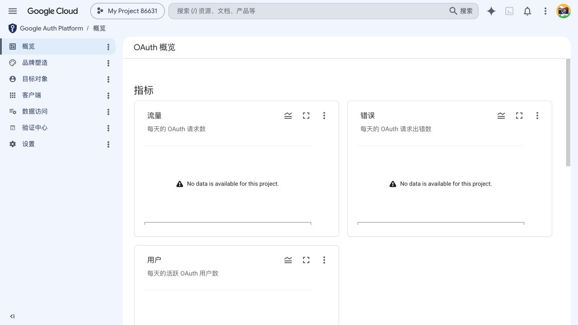Viewport: 578px width, 325px height.
Task: Select 目标对象 in the sidebar
Action: tap(58, 79)
